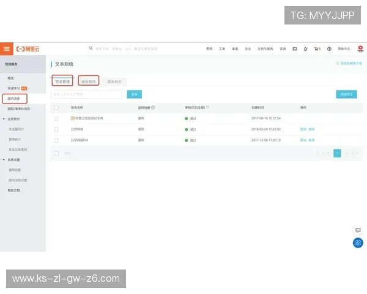Switch to the 群发助手 tab
Viewport: 367px width, 294px height.
[x=114, y=81]
